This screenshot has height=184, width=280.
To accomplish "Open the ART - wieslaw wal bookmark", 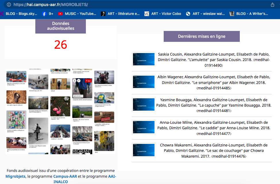I will click(205, 14).
